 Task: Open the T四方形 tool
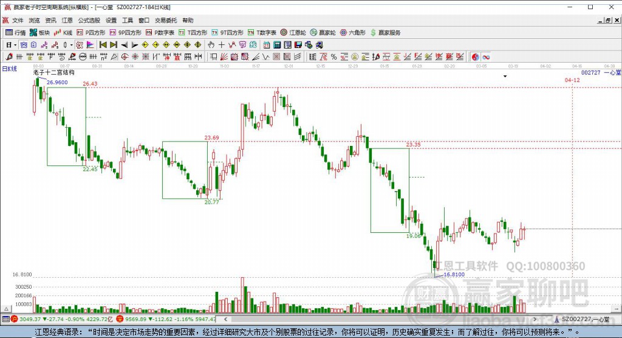(193, 33)
